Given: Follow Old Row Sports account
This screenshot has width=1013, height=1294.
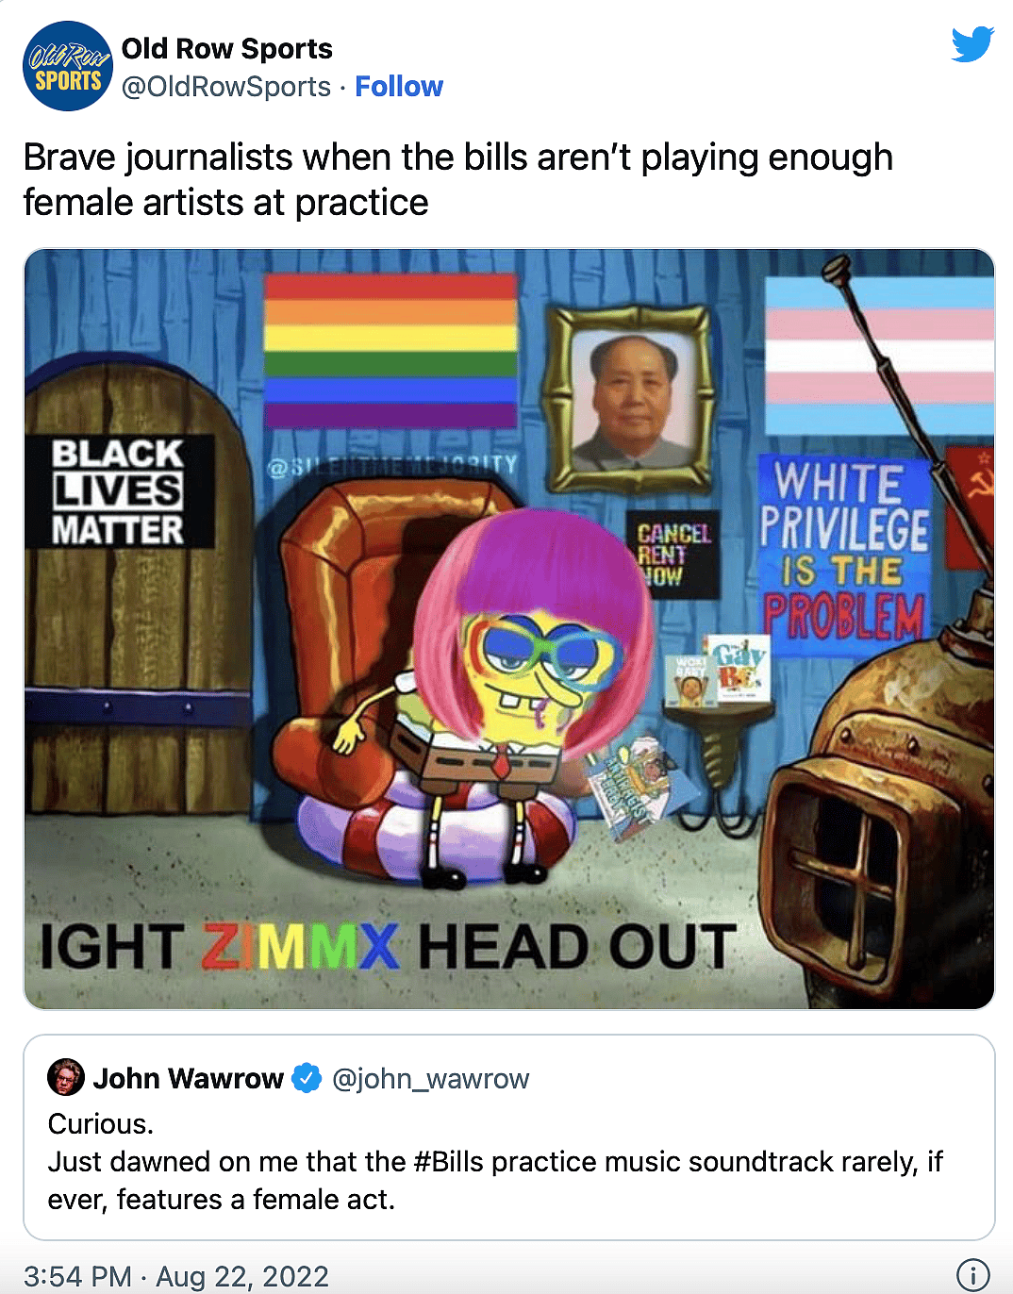Looking at the screenshot, I should (x=399, y=87).
